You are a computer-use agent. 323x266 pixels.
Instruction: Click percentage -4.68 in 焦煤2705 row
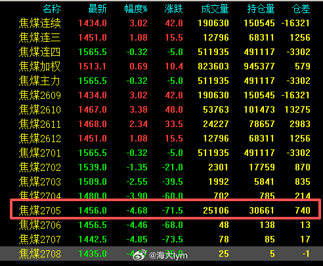coord(137,210)
